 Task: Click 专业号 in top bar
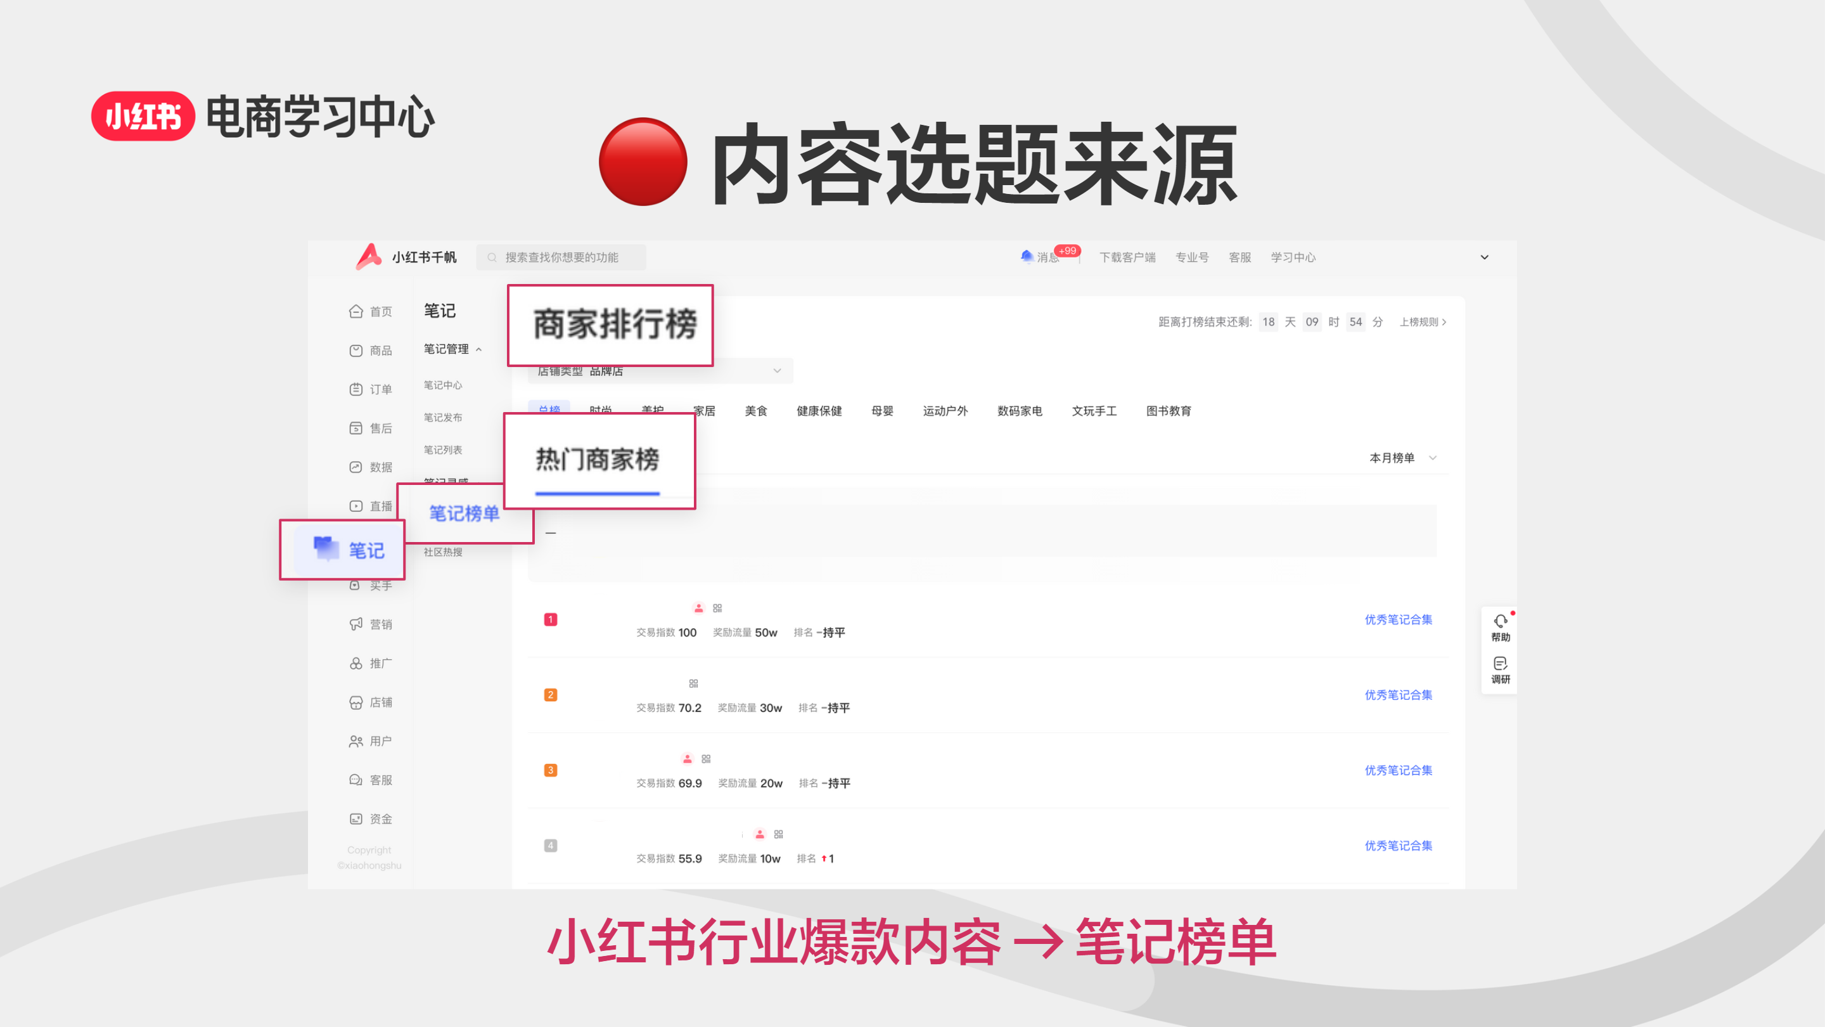[x=1191, y=257]
